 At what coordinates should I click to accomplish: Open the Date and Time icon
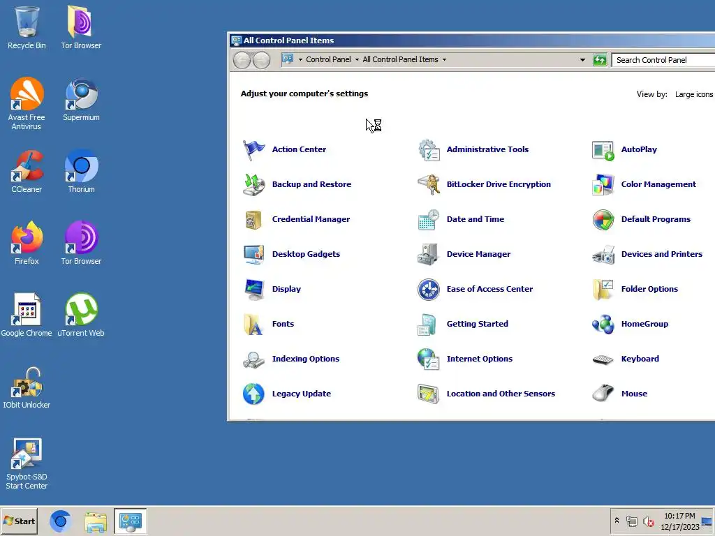[x=429, y=220]
